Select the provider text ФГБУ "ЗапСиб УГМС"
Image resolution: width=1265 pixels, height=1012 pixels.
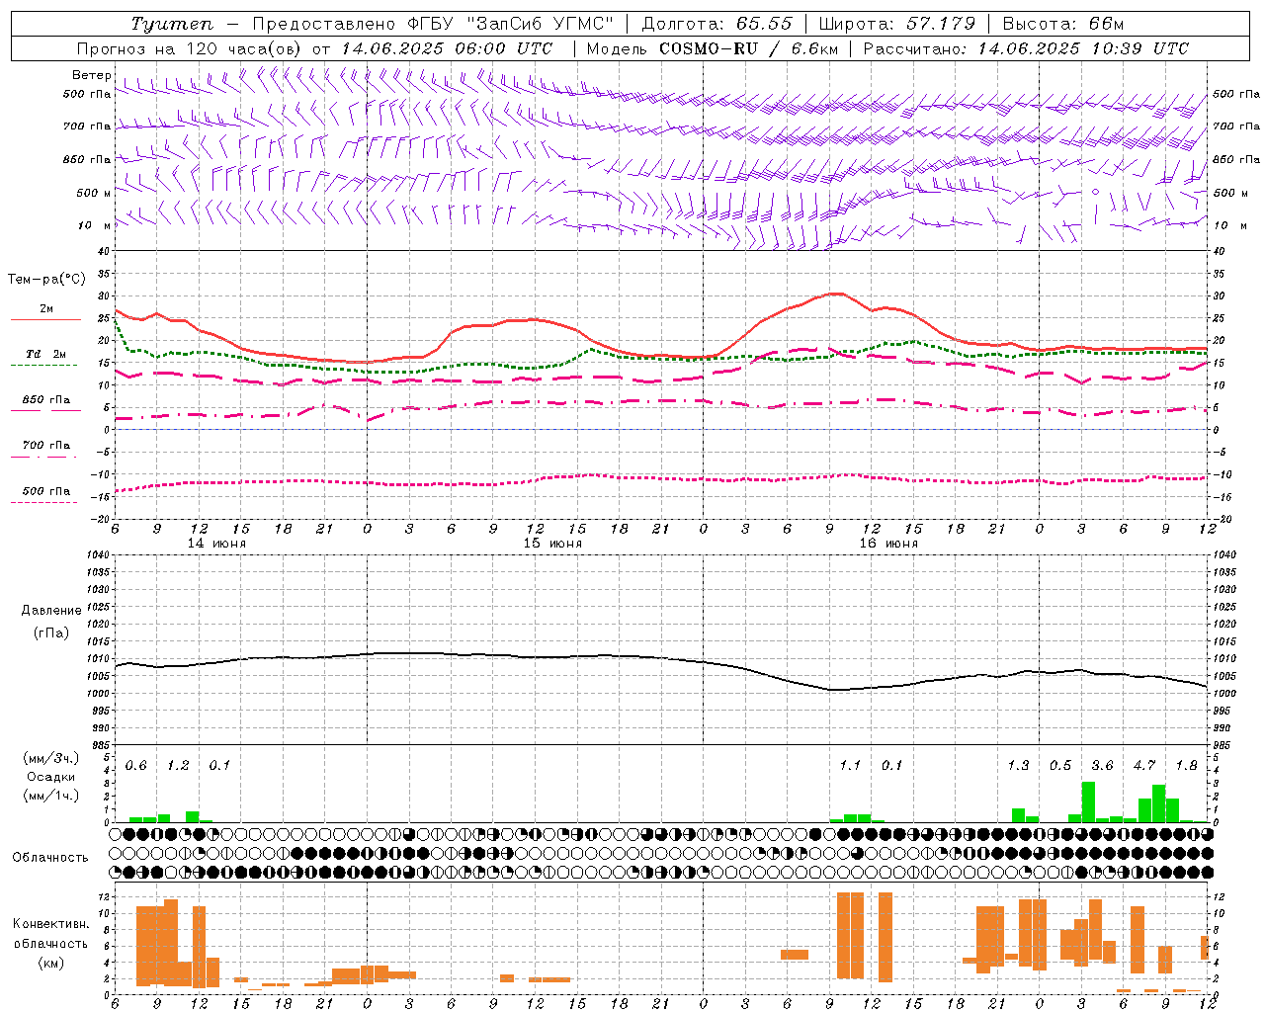511,24
